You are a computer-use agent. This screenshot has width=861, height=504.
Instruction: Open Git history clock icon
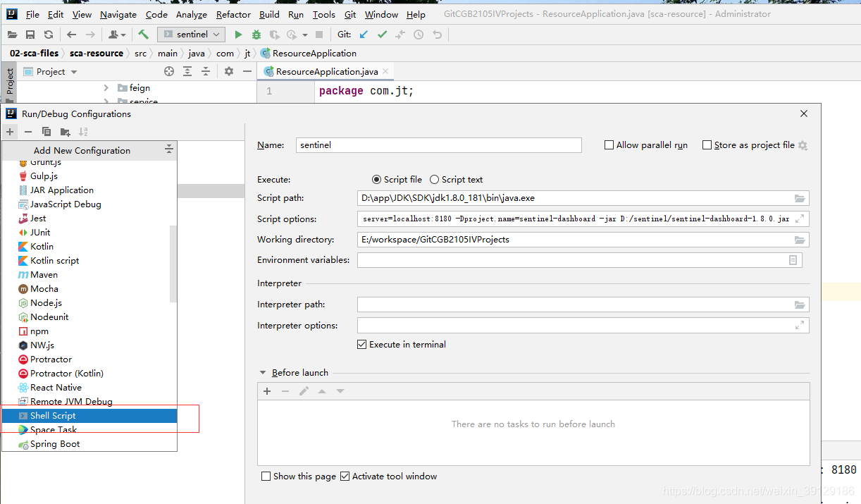[419, 35]
